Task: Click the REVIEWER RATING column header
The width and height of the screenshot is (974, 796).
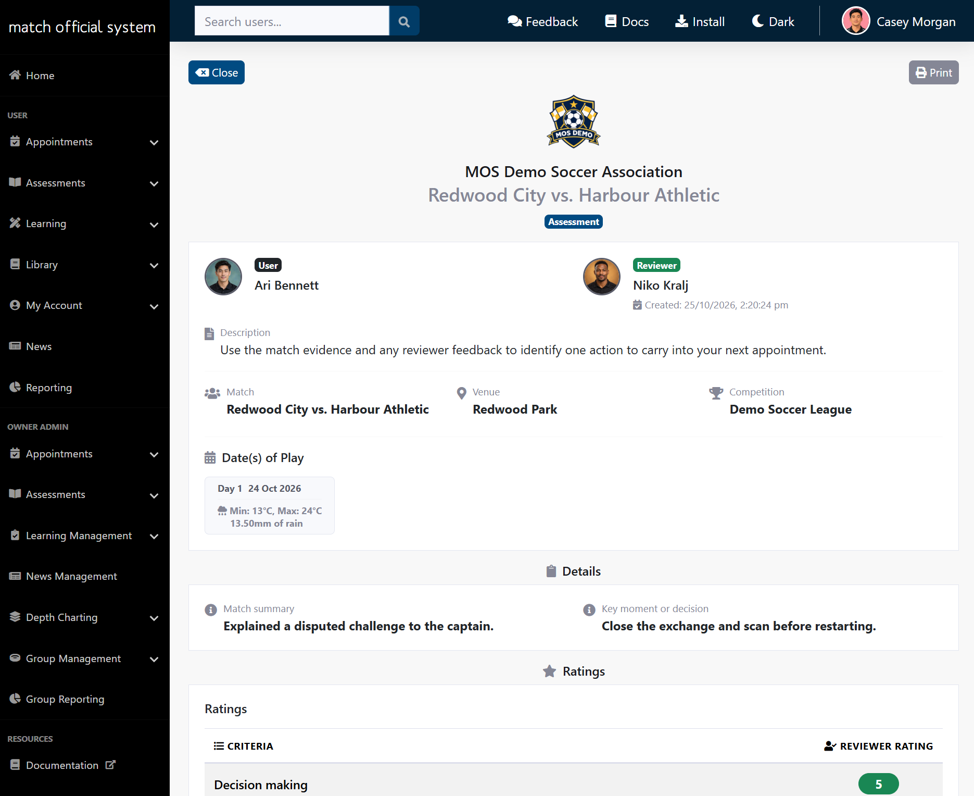Action: click(x=879, y=746)
